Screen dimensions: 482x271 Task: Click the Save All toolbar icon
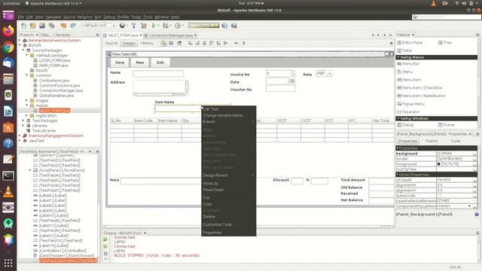click(x=52, y=26)
